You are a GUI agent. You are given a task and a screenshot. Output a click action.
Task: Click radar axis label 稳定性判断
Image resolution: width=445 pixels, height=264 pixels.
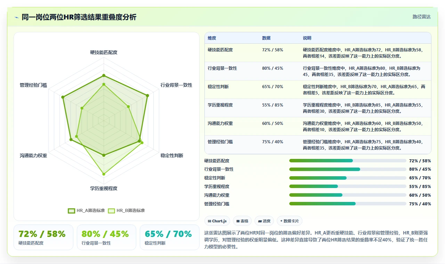coord(172,155)
